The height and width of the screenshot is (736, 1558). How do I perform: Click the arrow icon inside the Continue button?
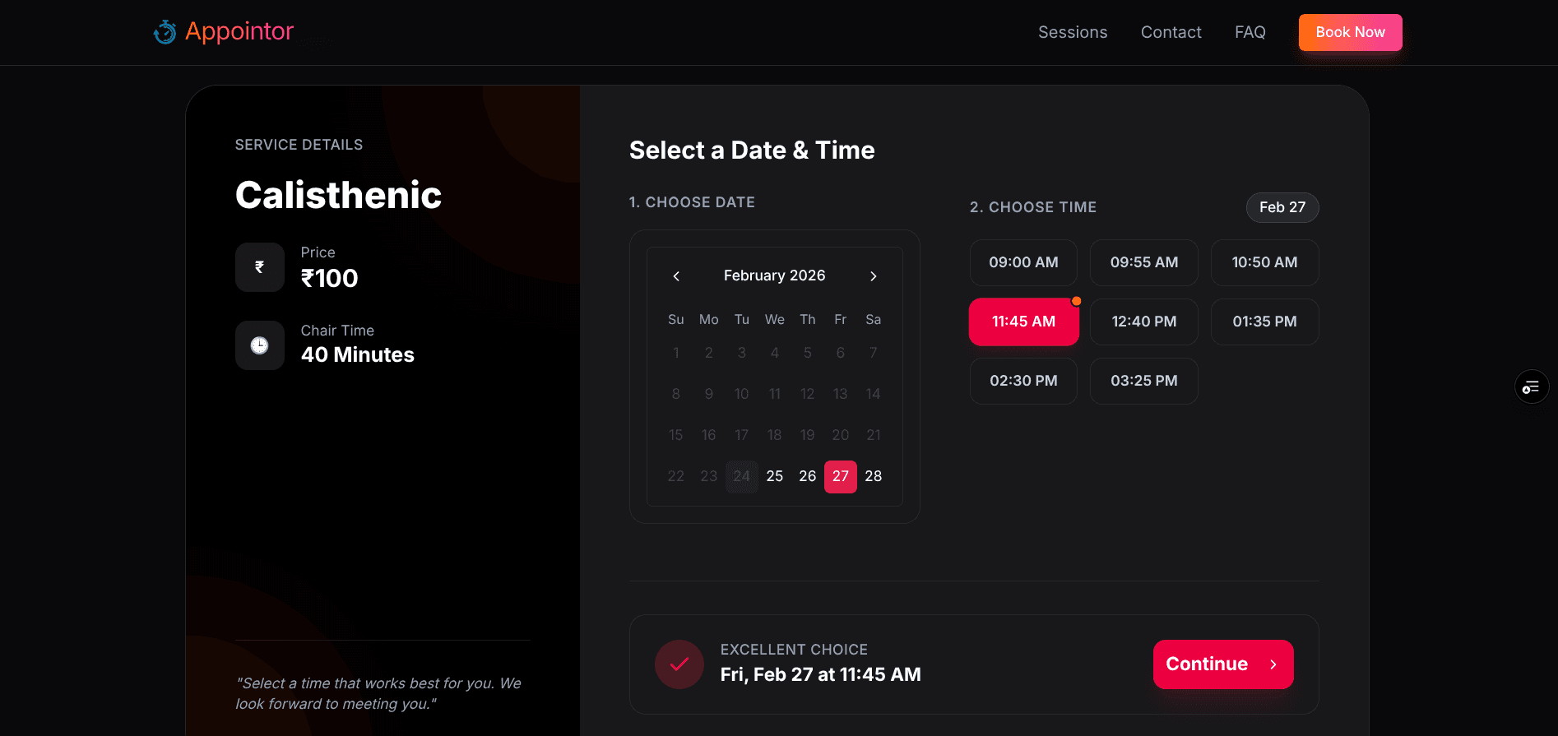1273,664
